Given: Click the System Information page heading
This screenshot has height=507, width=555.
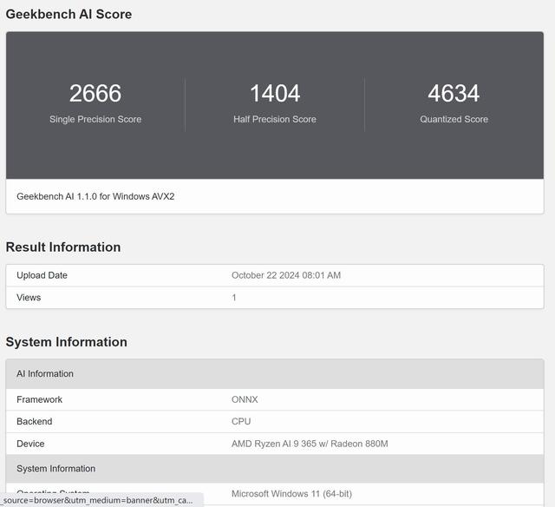Looking at the screenshot, I should pyautogui.click(x=66, y=342).
